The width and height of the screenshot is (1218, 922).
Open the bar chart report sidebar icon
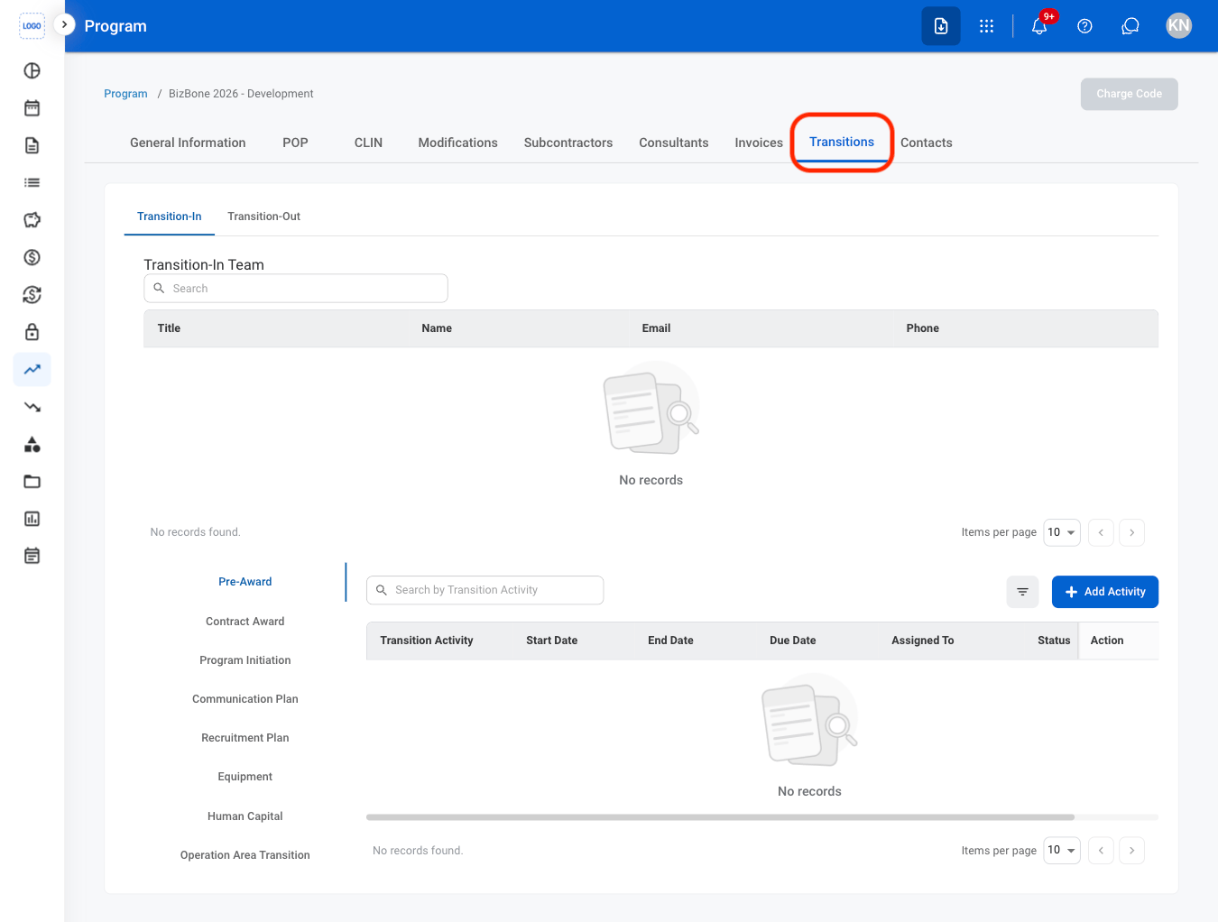coord(32,519)
